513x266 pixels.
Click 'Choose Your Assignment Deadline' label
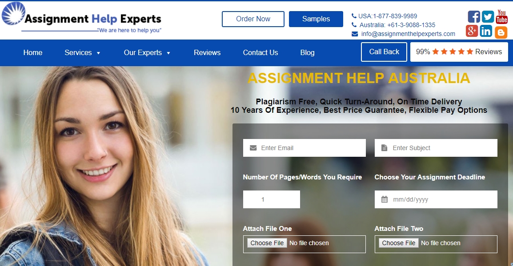tap(429, 177)
